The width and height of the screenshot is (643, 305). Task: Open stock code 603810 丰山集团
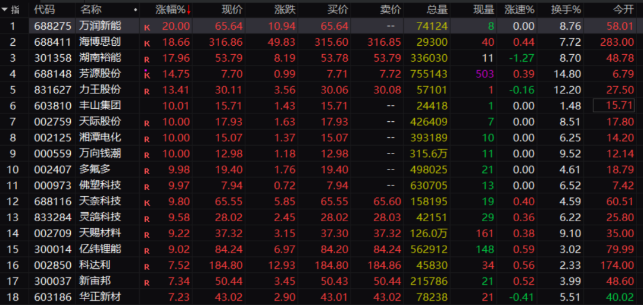(x=52, y=105)
